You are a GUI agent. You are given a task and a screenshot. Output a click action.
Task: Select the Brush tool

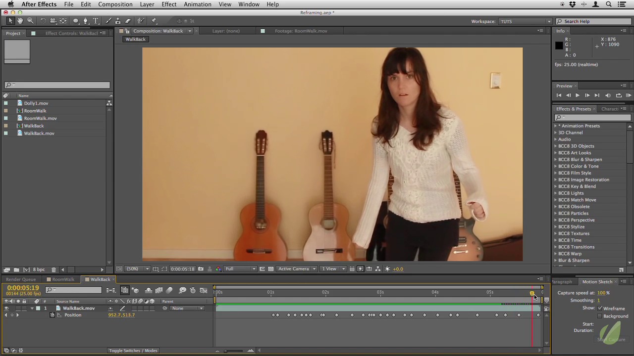[108, 21]
